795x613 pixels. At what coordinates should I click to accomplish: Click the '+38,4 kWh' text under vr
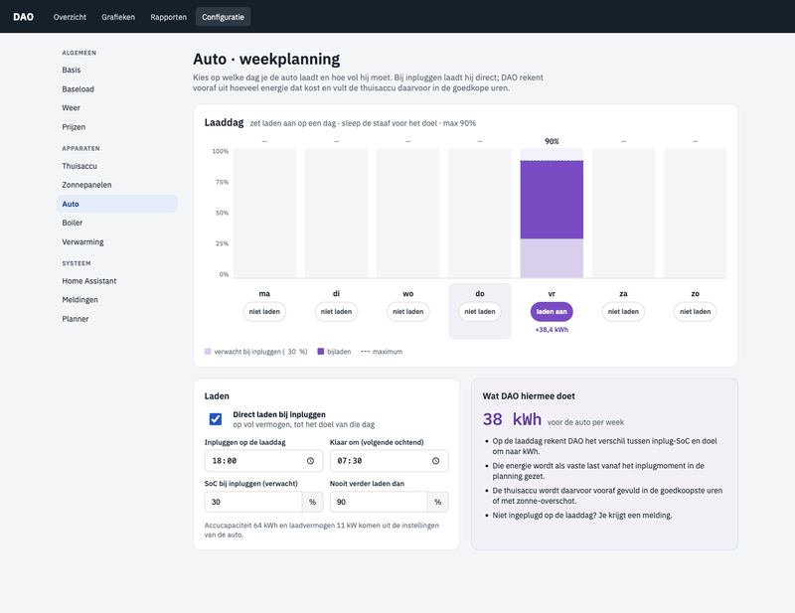coord(552,330)
